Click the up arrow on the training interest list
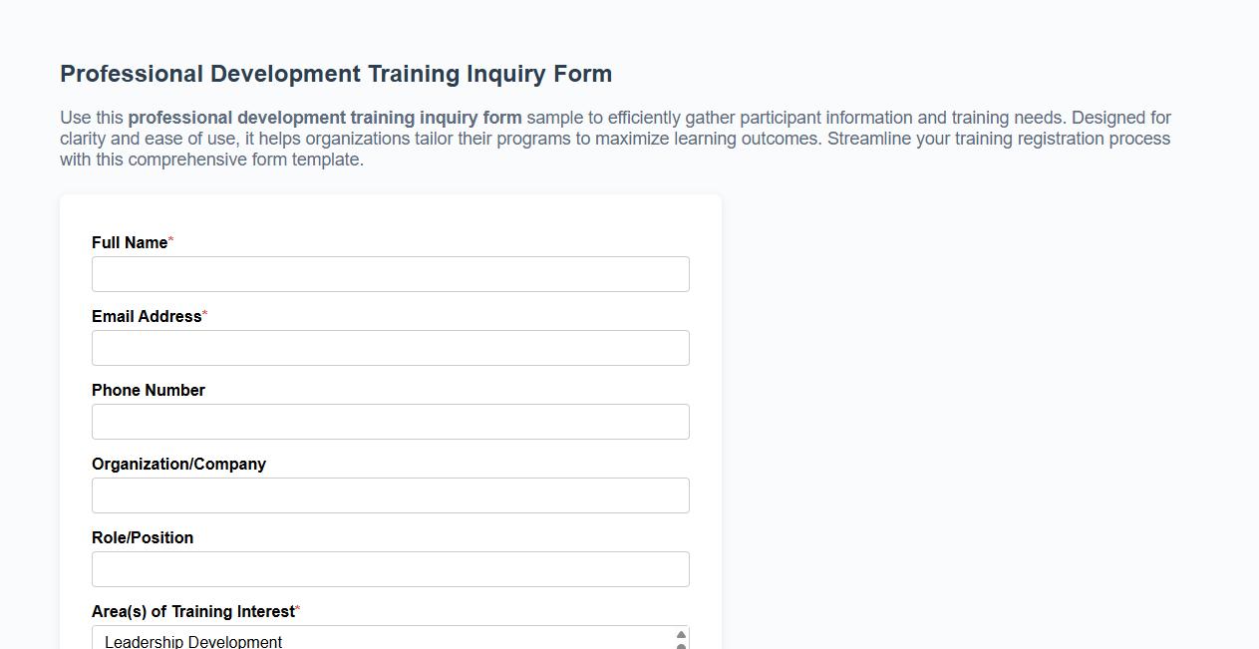The width and height of the screenshot is (1259, 649). pyautogui.click(x=680, y=634)
